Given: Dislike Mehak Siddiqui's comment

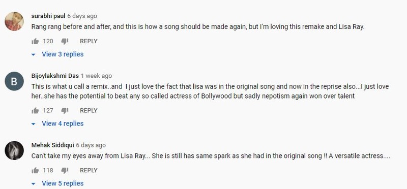Looking at the screenshot, I should [65, 170].
